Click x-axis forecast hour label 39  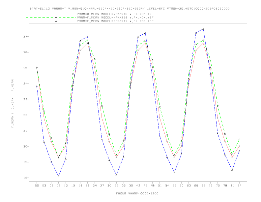131,185
